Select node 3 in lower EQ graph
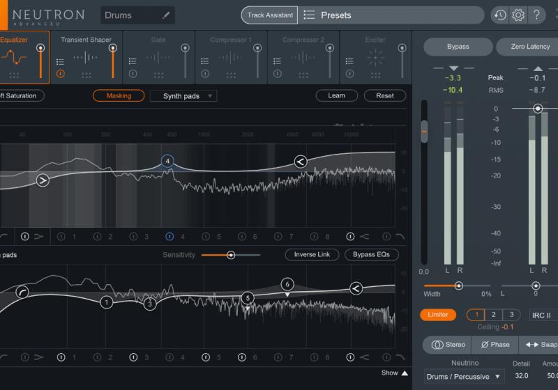Viewport: 558px width, 390px height. click(x=150, y=304)
